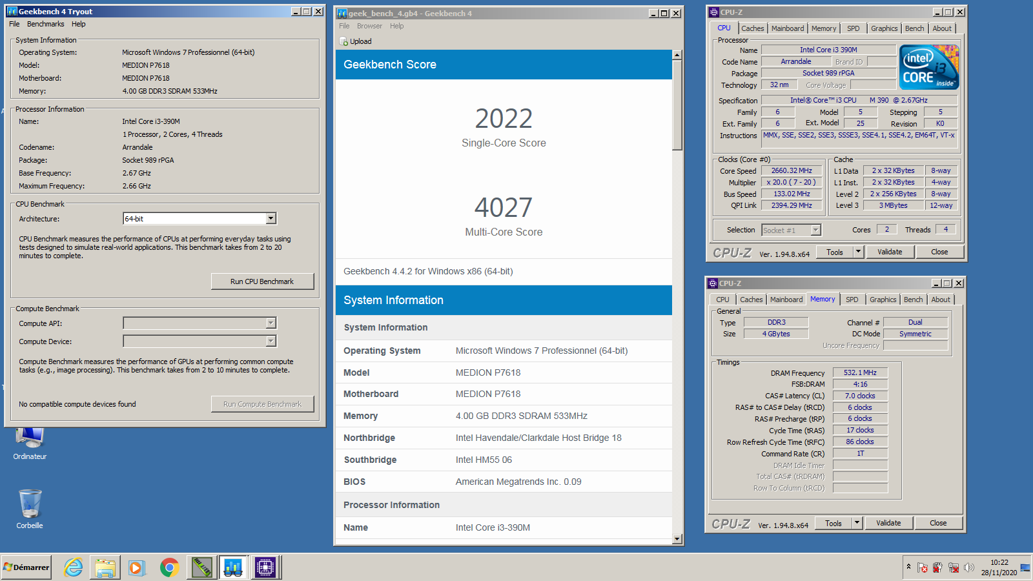Open the Windows Explorer folder taskbar icon

[x=105, y=567]
